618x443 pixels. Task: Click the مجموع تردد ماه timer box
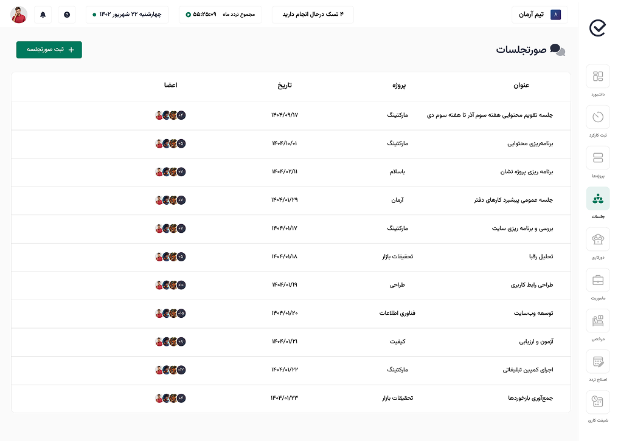point(220,15)
